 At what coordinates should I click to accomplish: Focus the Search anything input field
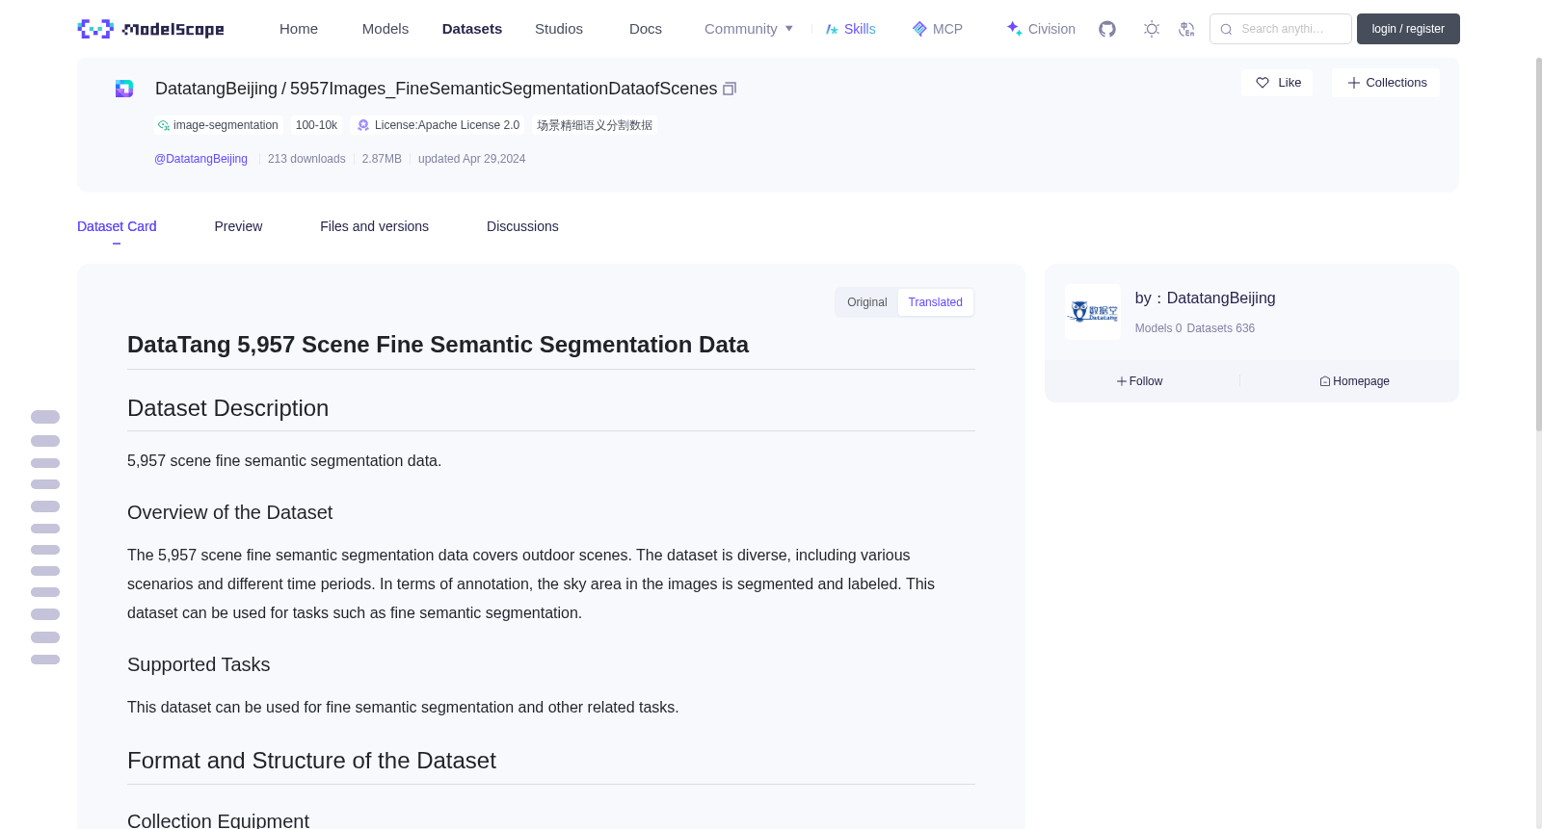pos(1281,29)
